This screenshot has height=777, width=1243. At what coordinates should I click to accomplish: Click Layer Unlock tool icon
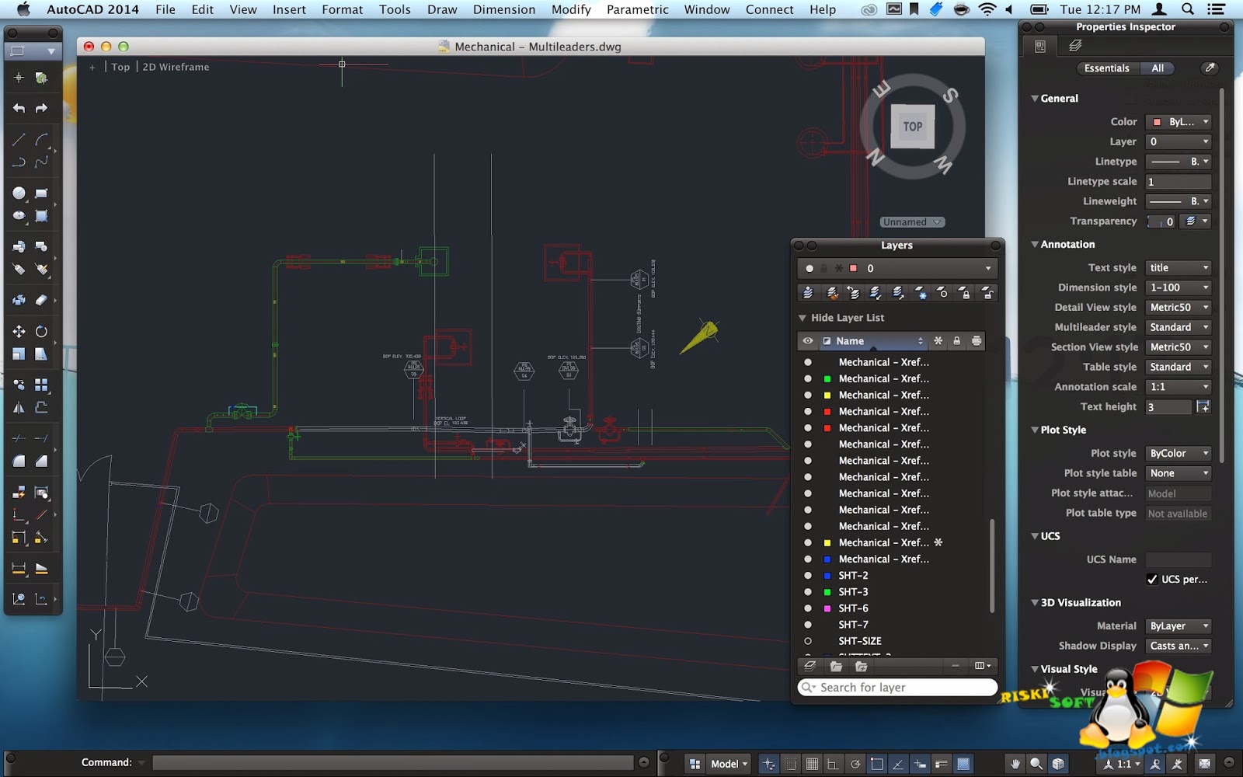coord(987,293)
